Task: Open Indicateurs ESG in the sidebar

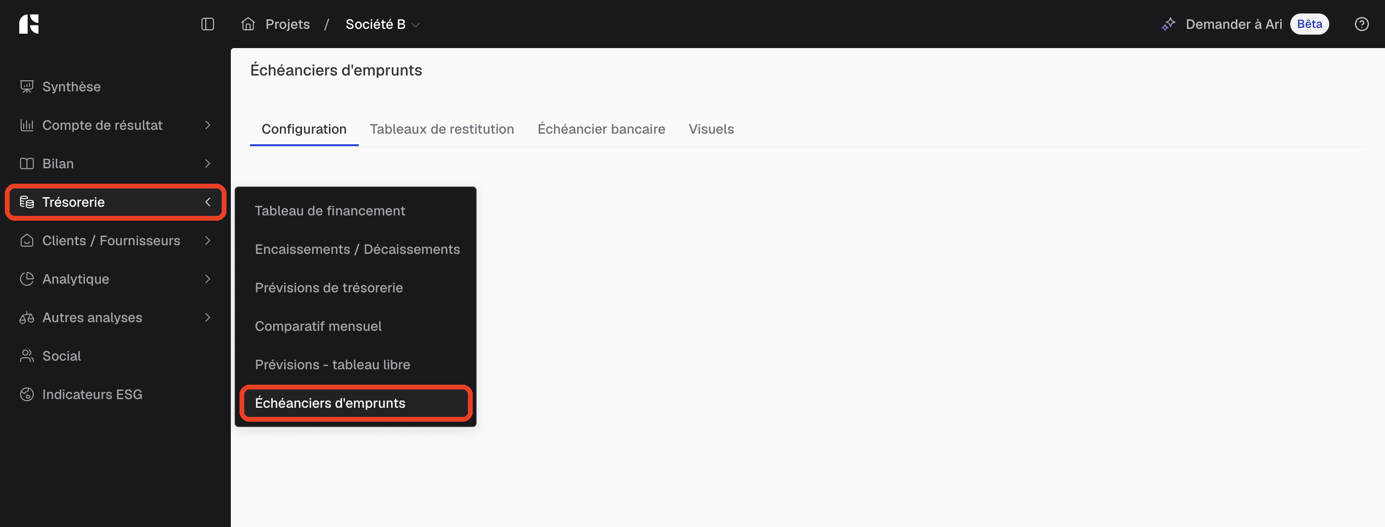Action: (x=92, y=395)
